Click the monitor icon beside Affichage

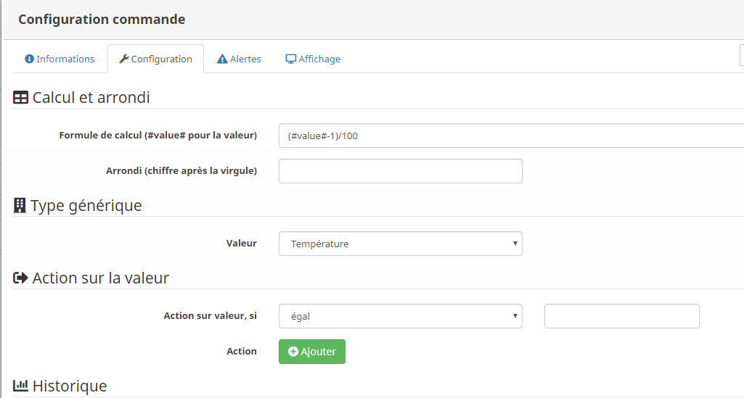click(x=290, y=59)
